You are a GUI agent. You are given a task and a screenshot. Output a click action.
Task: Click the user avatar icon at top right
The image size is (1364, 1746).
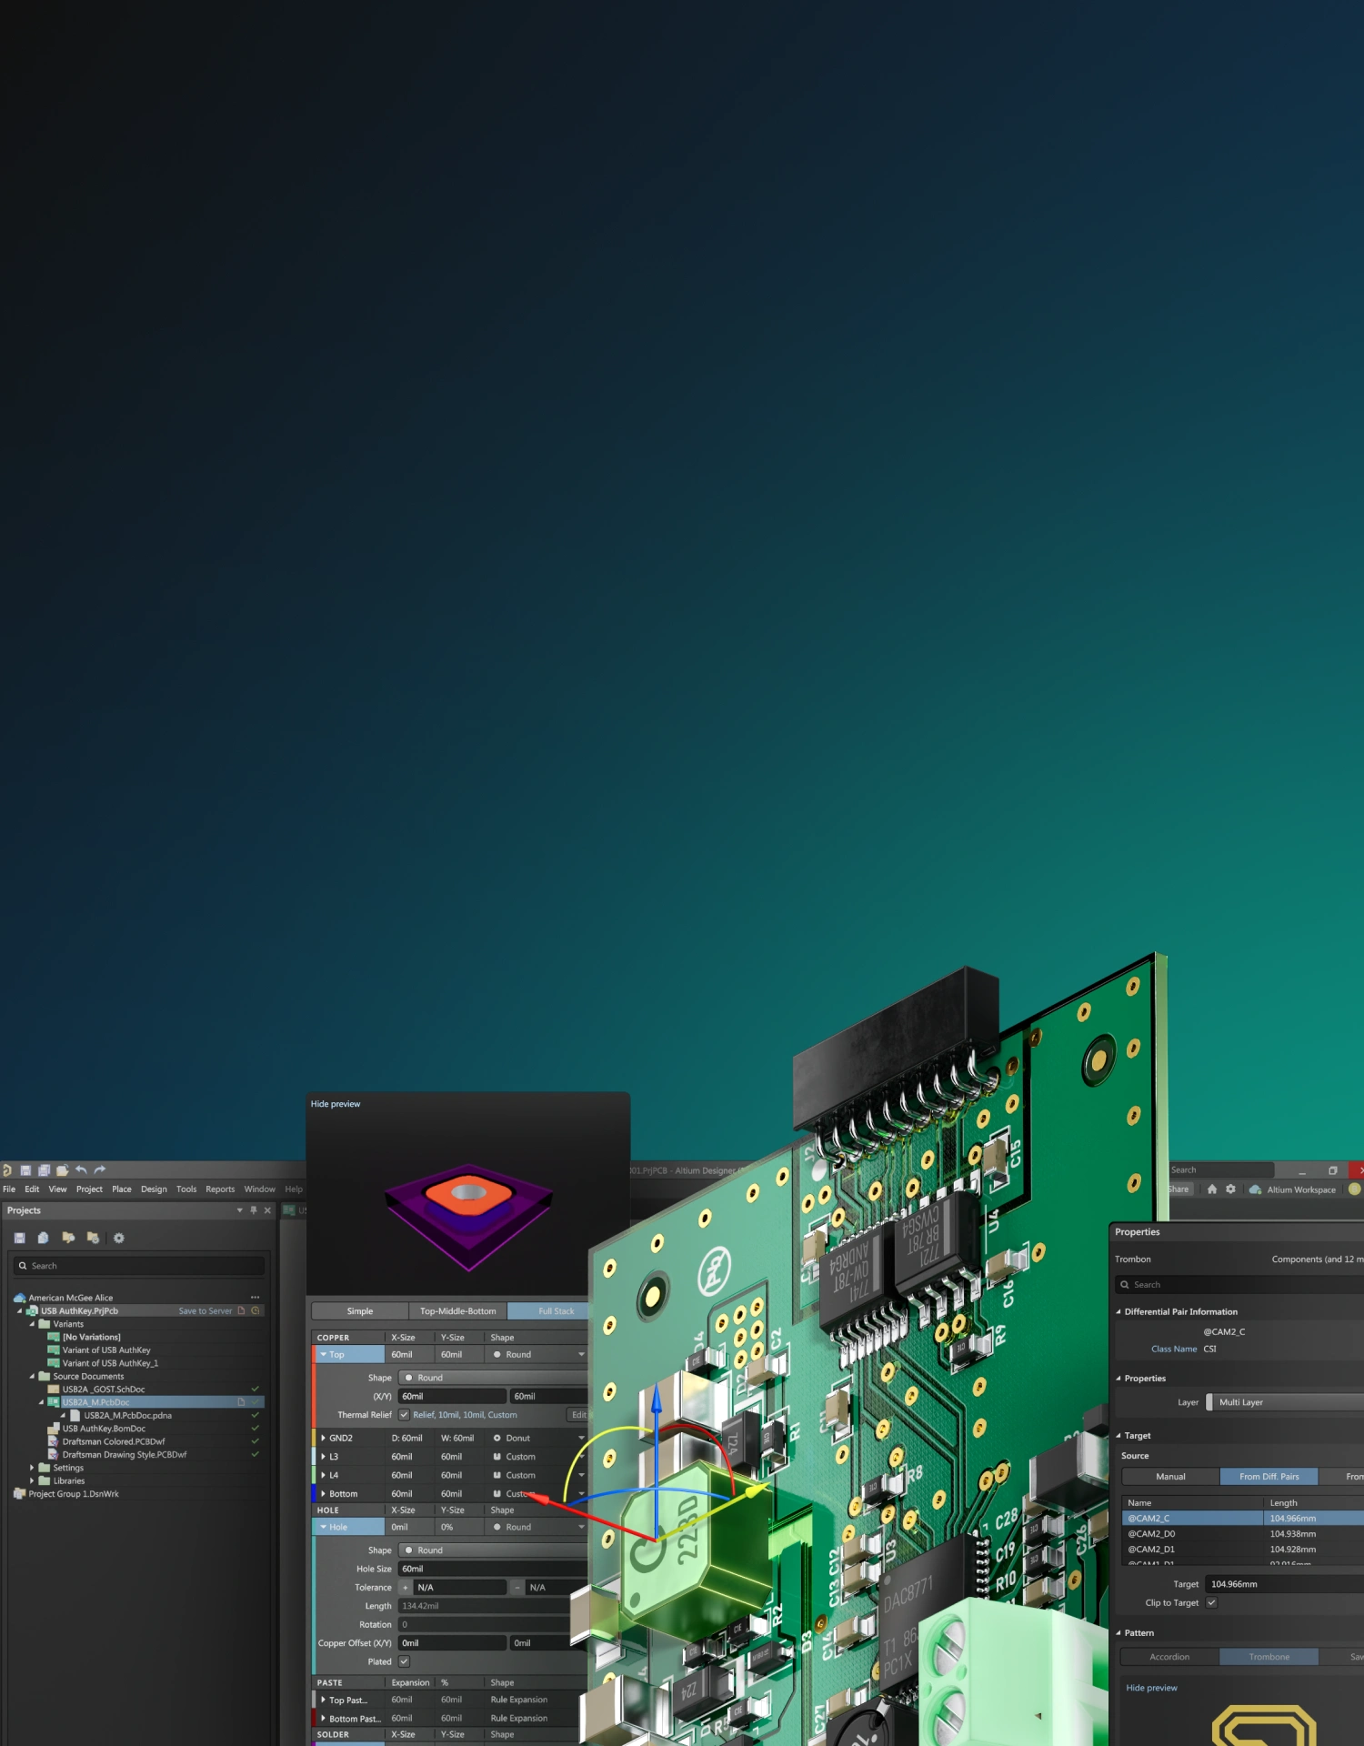coord(1354,1189)
